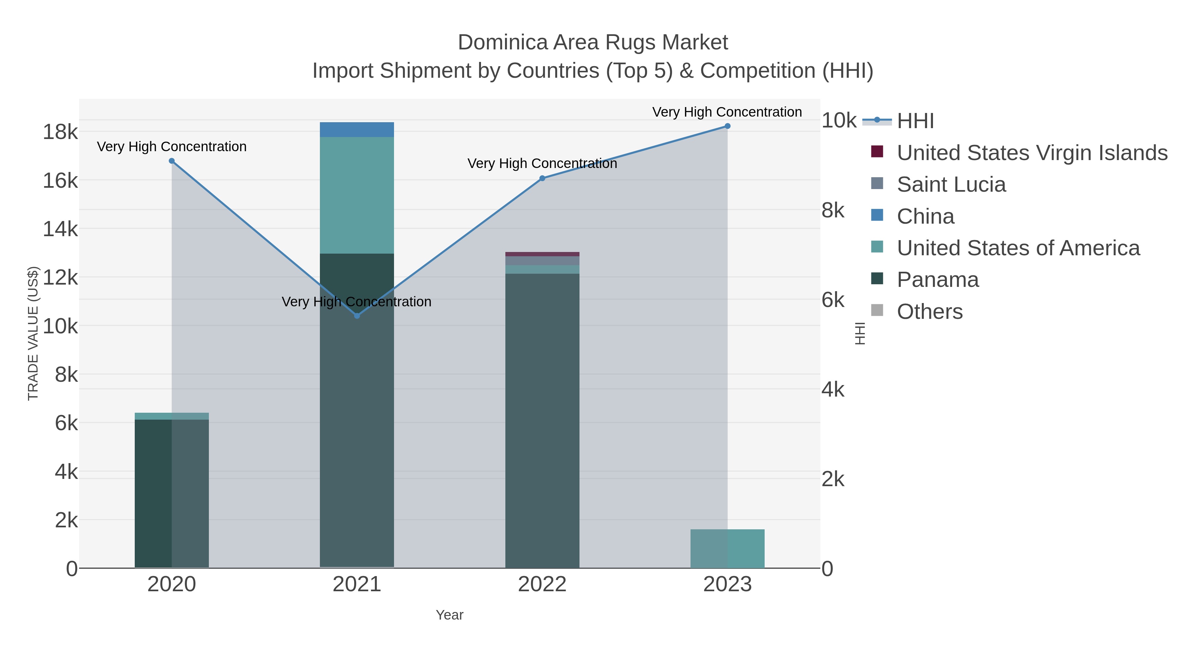Click the 2020 Panama bar segment
Image resolution: width=1186 pixels, height=667 pixels.
(x=172, y=493)
